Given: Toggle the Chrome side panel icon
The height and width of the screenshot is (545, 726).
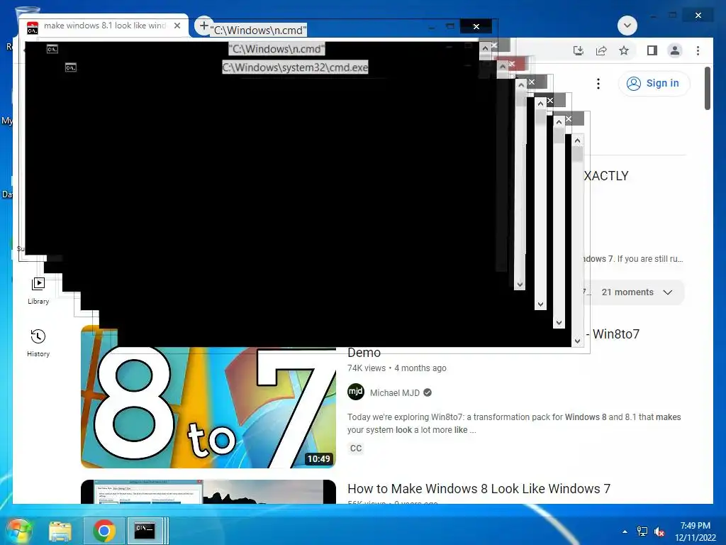Looking at the screenshot, I should coord(652,50).
